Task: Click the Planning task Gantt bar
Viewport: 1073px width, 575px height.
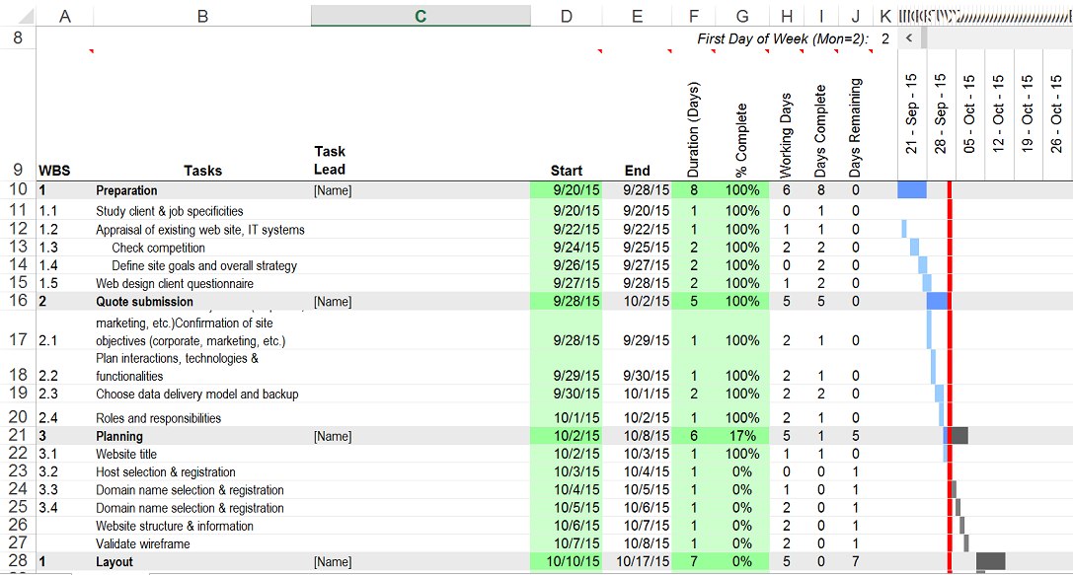Action: [958, 436]
